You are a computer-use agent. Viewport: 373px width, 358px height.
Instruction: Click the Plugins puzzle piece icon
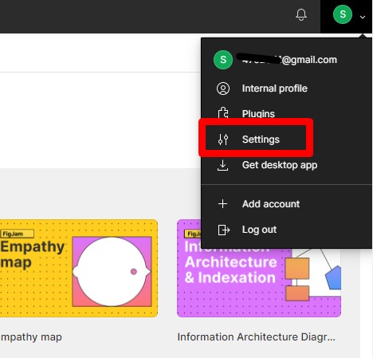(223, 113)
